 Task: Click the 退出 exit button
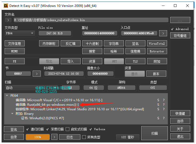coord(180,137)
